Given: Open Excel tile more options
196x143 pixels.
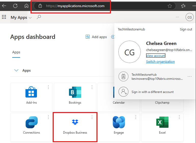Looking at the screenshot, I should 179,117.
